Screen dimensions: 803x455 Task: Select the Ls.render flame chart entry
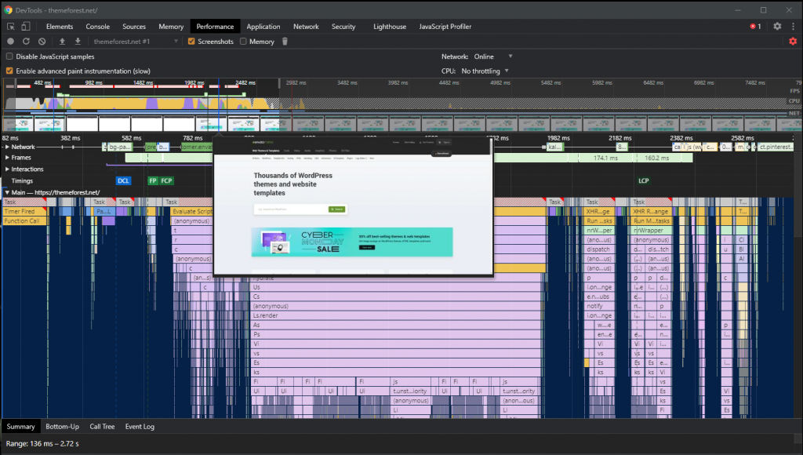point(397,315)
